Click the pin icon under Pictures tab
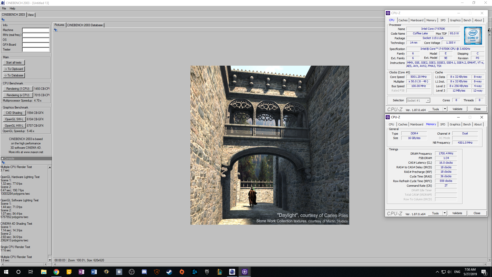 (x=56, y=30)
